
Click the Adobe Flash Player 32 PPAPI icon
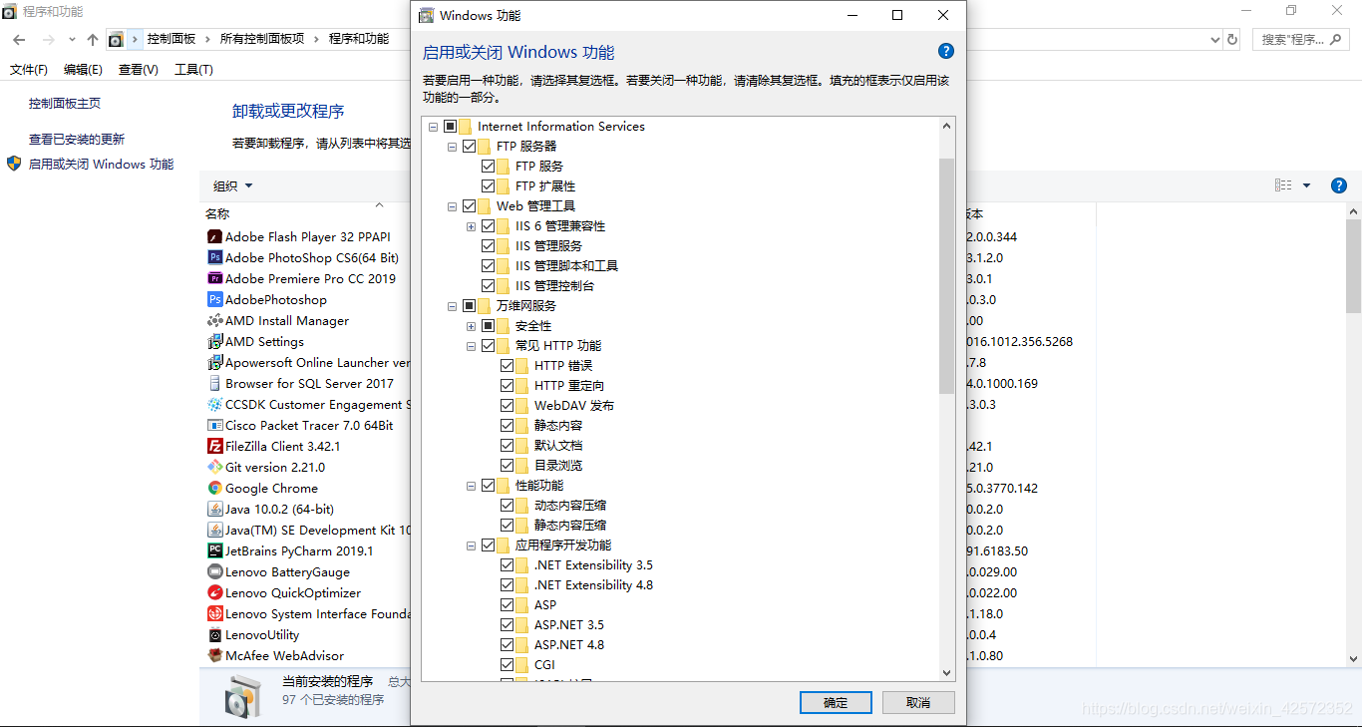coord(214,236)
